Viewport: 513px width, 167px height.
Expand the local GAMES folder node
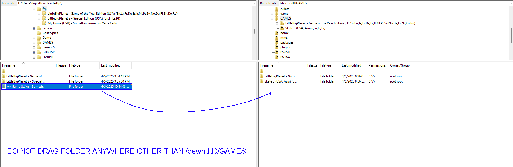34,43
